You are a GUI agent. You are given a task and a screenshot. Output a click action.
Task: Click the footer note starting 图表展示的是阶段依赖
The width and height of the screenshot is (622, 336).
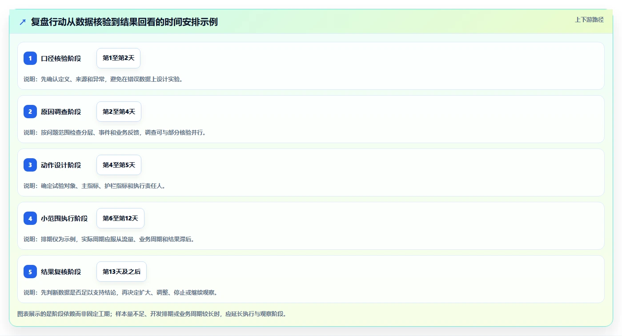tap(152, 314)
